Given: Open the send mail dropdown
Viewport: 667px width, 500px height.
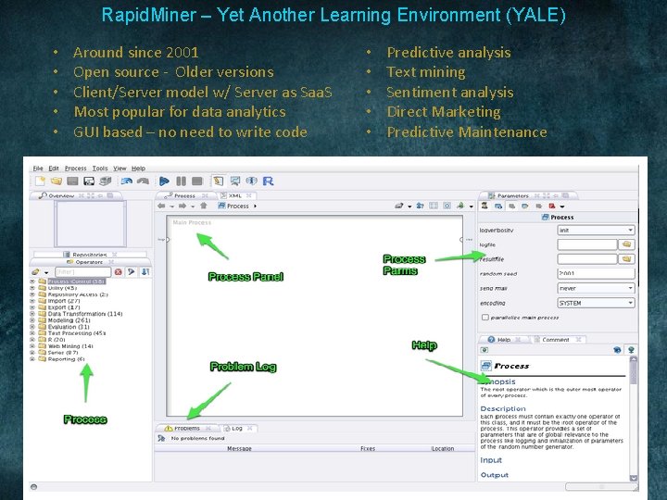Looking at the screenshot, I should point(596,288).
